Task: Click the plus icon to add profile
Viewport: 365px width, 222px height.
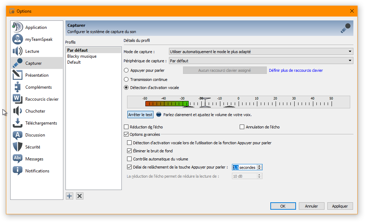Action: click(x=70, y=196)
